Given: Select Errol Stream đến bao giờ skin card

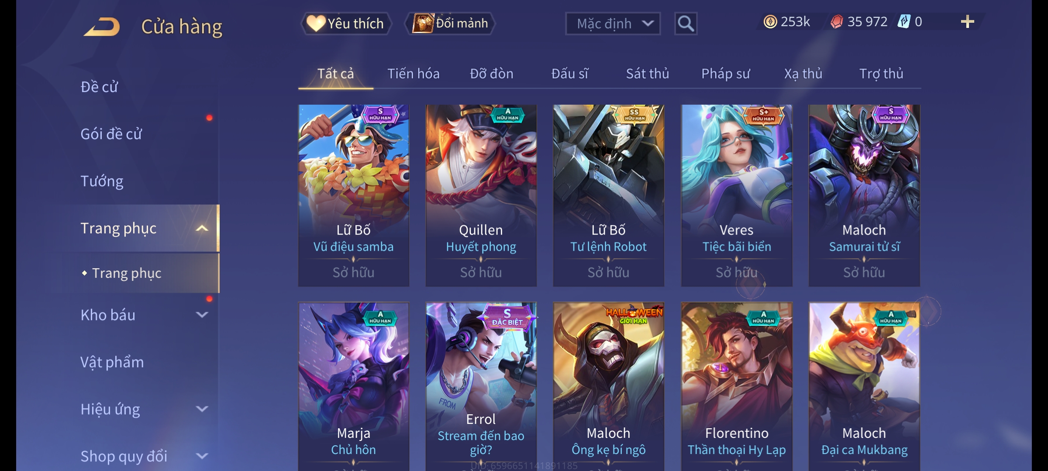Looking at the screenshot, I should [481, 386].
